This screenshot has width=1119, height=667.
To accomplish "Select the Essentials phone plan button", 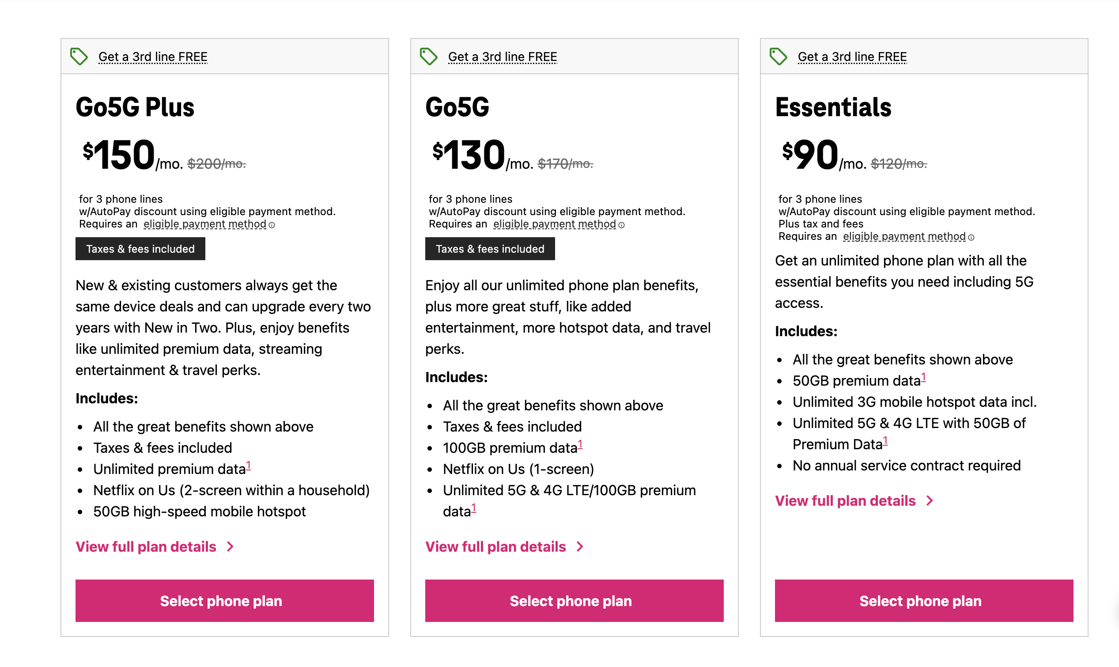I will (920, 600).
